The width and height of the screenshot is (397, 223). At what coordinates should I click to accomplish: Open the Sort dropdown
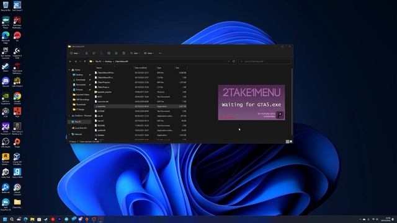point(135,53)
